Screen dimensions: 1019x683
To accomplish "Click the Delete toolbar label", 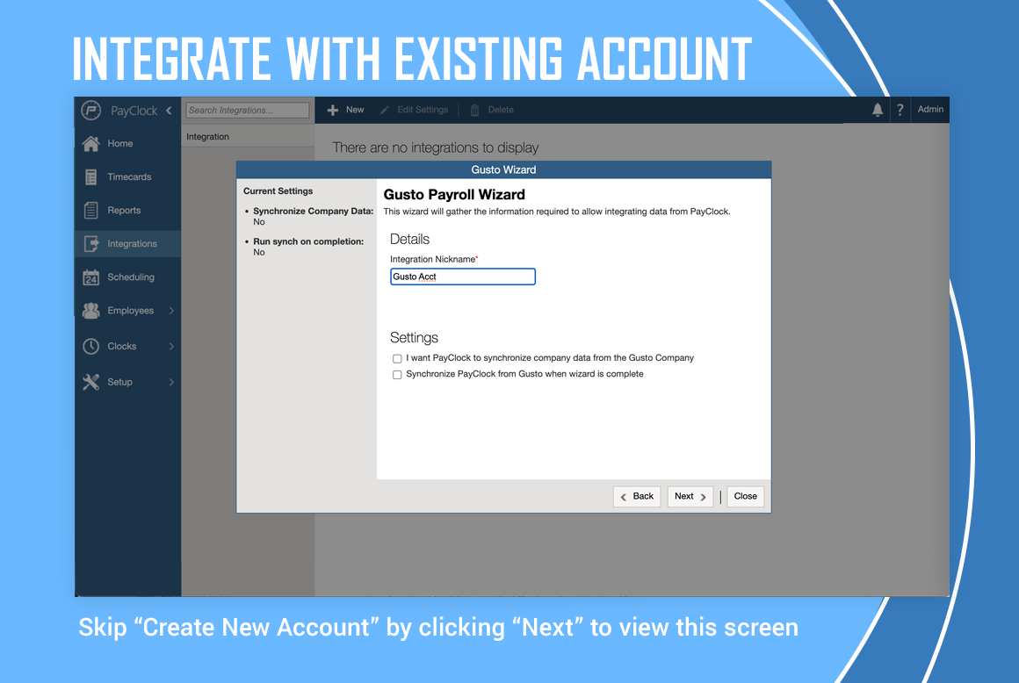I will tap(501, 110).
